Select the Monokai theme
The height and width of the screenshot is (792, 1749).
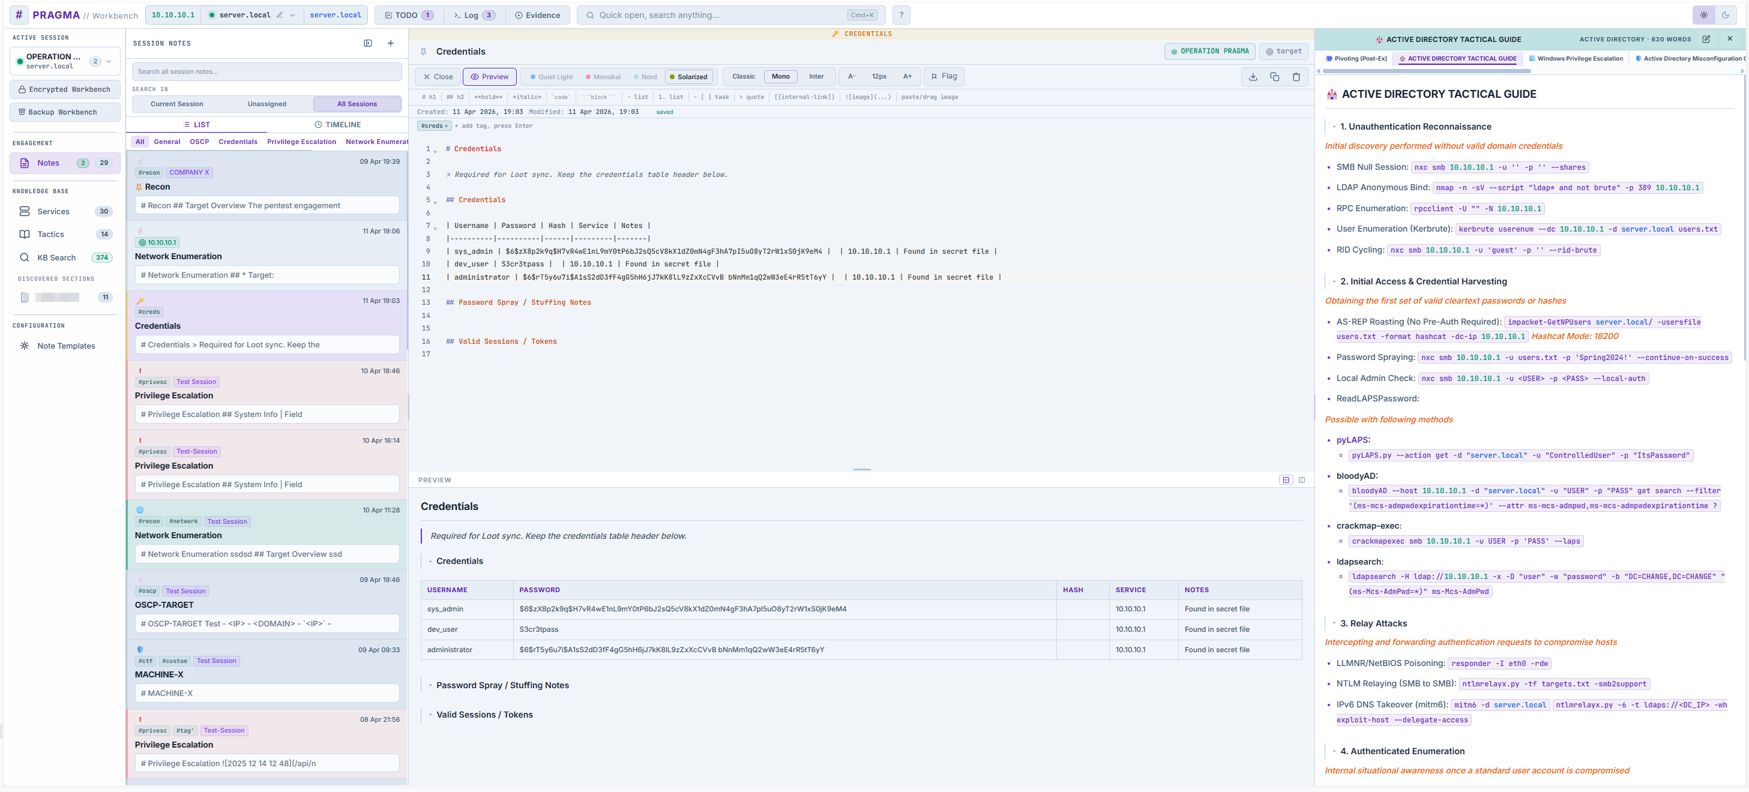point(603,77)
